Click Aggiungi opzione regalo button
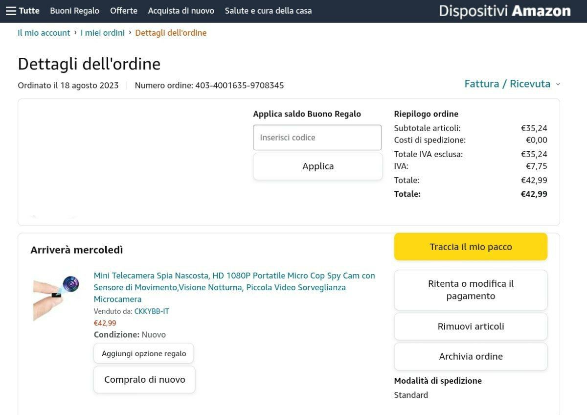 click(144, 353)
